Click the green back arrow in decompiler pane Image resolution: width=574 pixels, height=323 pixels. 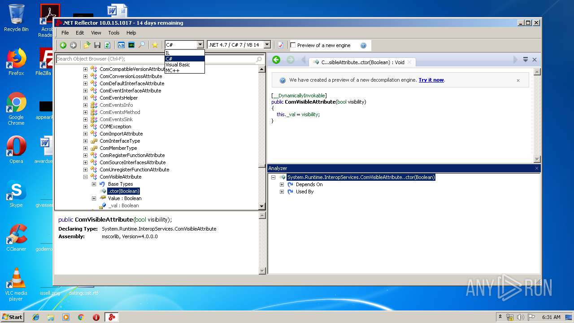(x=276, y=60)
